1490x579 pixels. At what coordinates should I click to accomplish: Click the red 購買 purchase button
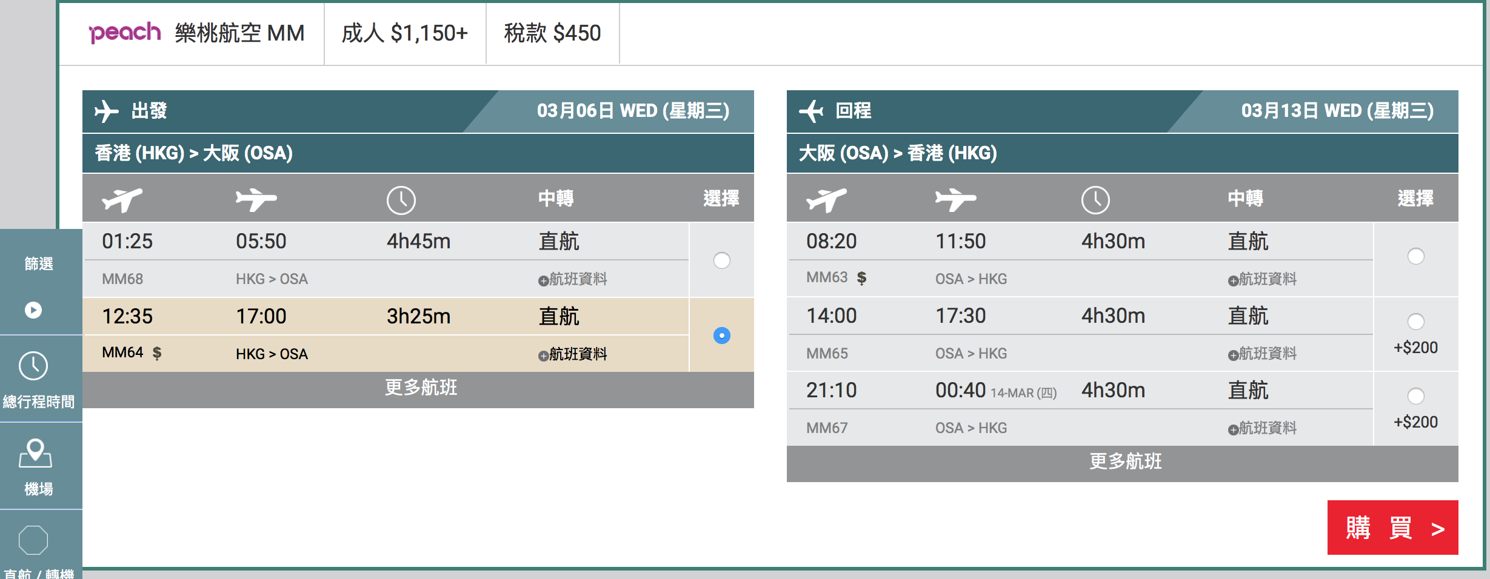click(x=1393, y=528)
